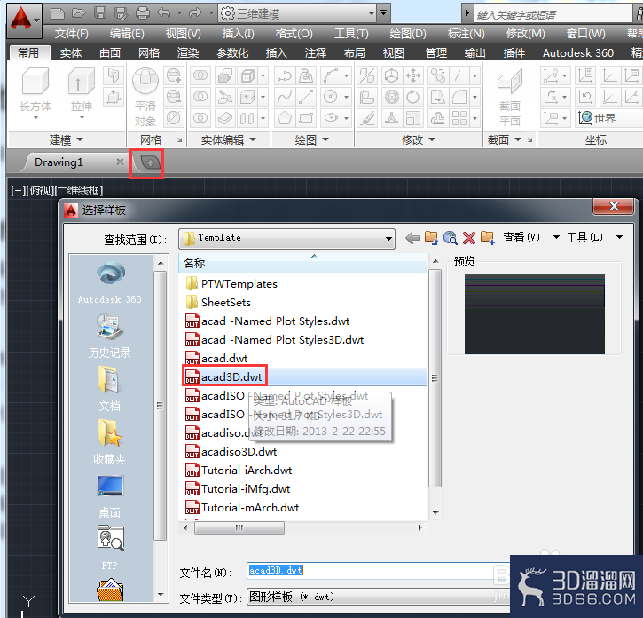Open the 编辑(E) menu
Viewport: 643px width, 618px height.
(127, 33)
